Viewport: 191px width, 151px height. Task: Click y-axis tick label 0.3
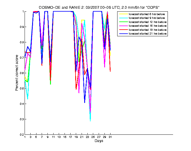pos(22,119)
